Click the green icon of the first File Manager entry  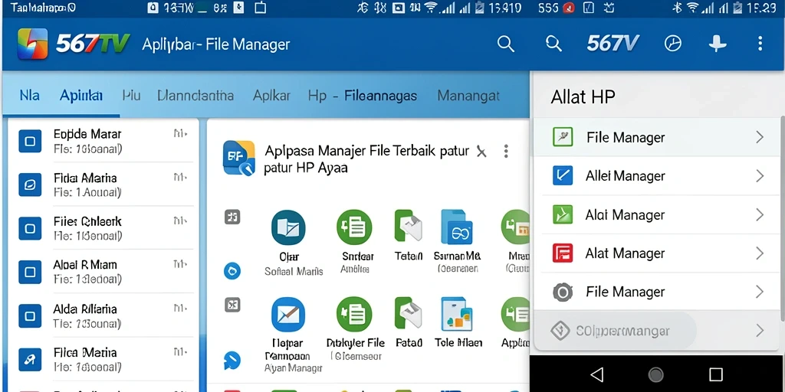(563, 137)
